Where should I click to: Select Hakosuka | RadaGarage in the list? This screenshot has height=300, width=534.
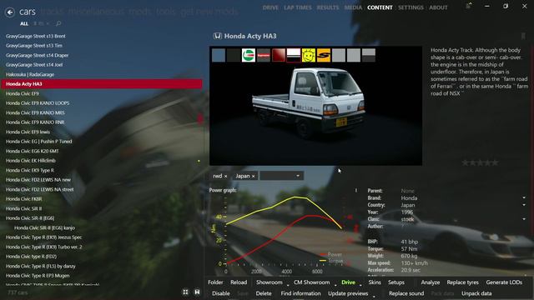click(x=102, y=74)
